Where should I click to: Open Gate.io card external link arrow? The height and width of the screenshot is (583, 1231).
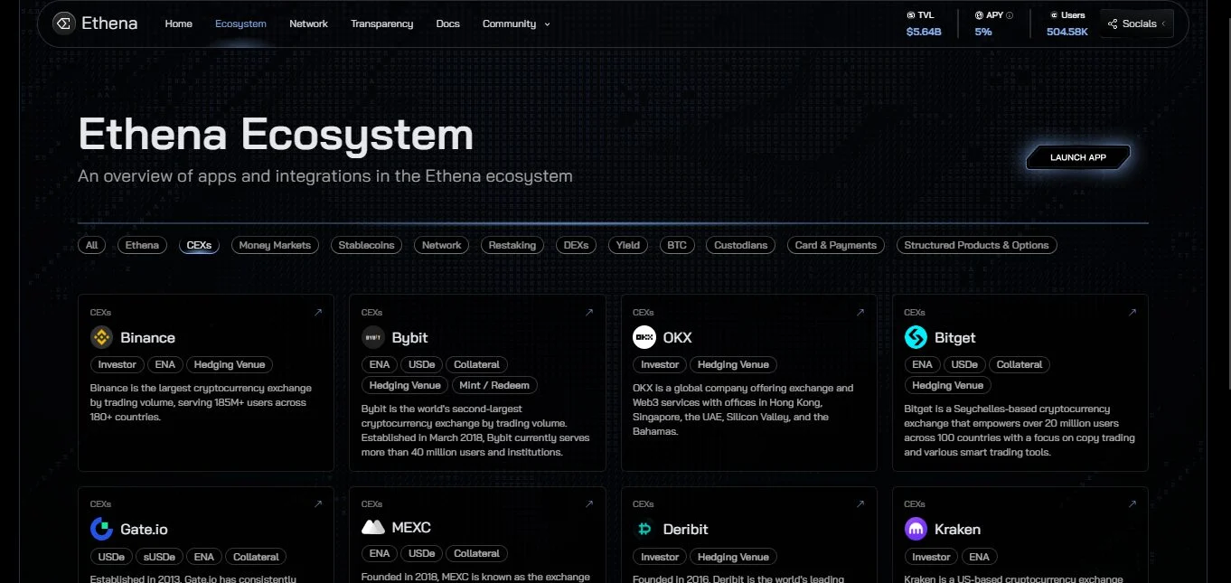(x=318, y=504)
